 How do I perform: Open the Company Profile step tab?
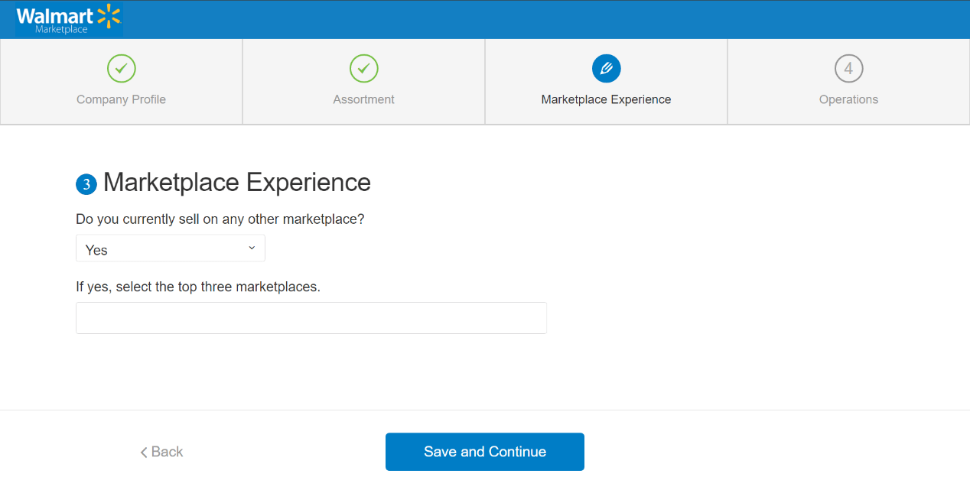coord(121,82)
